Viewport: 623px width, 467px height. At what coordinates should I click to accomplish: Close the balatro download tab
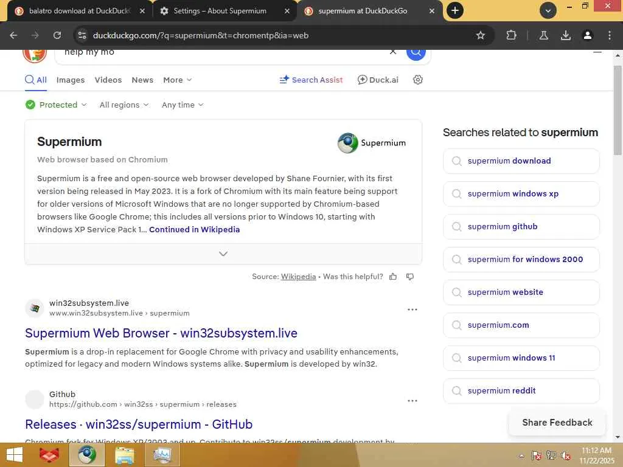pyautogui.click(x=142, y=11)
